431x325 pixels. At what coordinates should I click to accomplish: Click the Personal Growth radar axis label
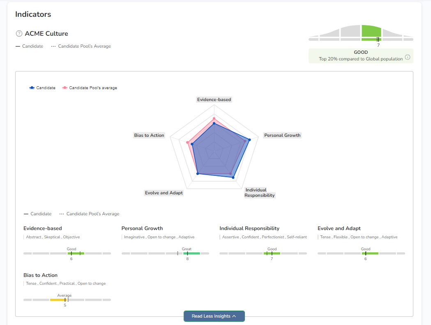282,135
